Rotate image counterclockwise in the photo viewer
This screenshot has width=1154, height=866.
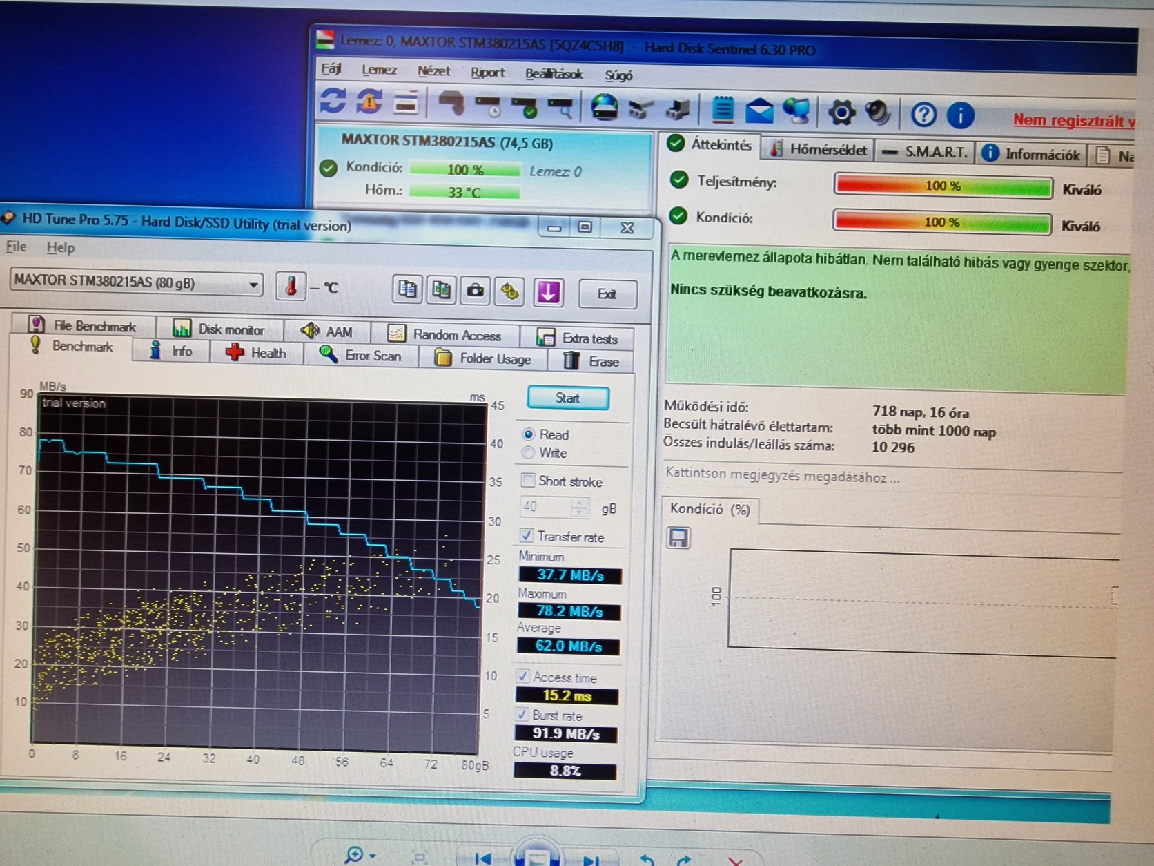[647, 860]
